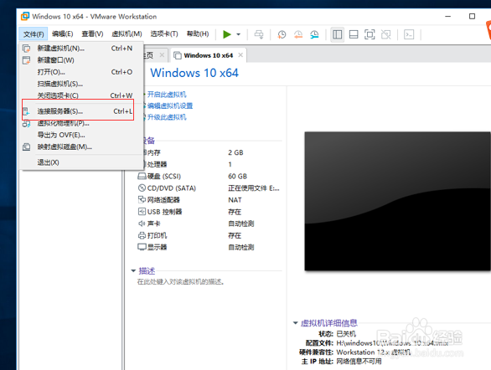Click the Send Ctrl+Alt+Del toolbar icon
Image resolution: width=491 pixels, height=370 pixels.
coord(259,34)
